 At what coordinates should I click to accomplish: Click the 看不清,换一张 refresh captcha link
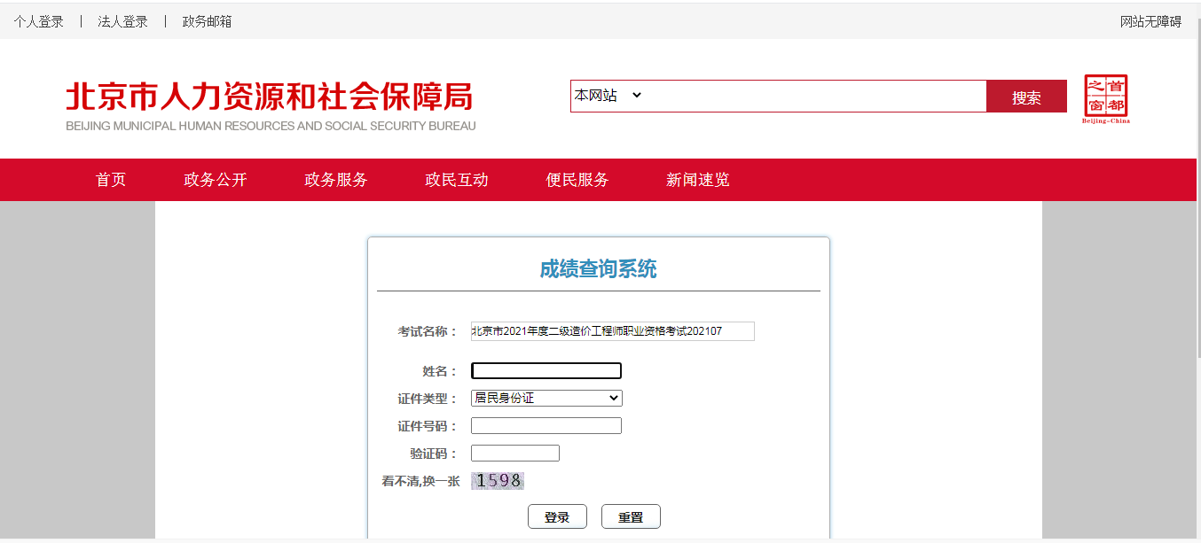click(x=420, y=481)
